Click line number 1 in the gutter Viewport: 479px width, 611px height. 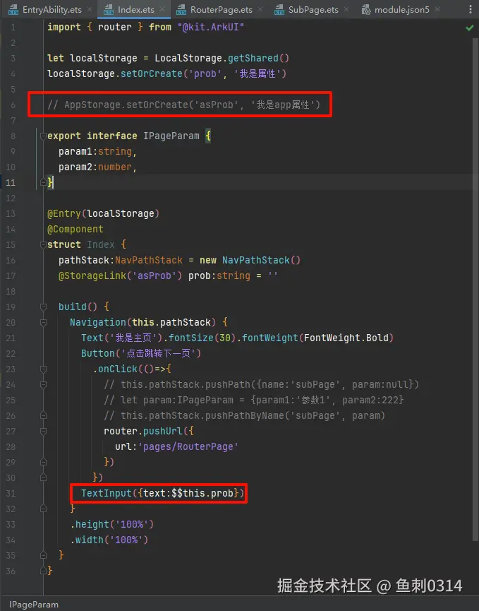click(x=13, y=28)
